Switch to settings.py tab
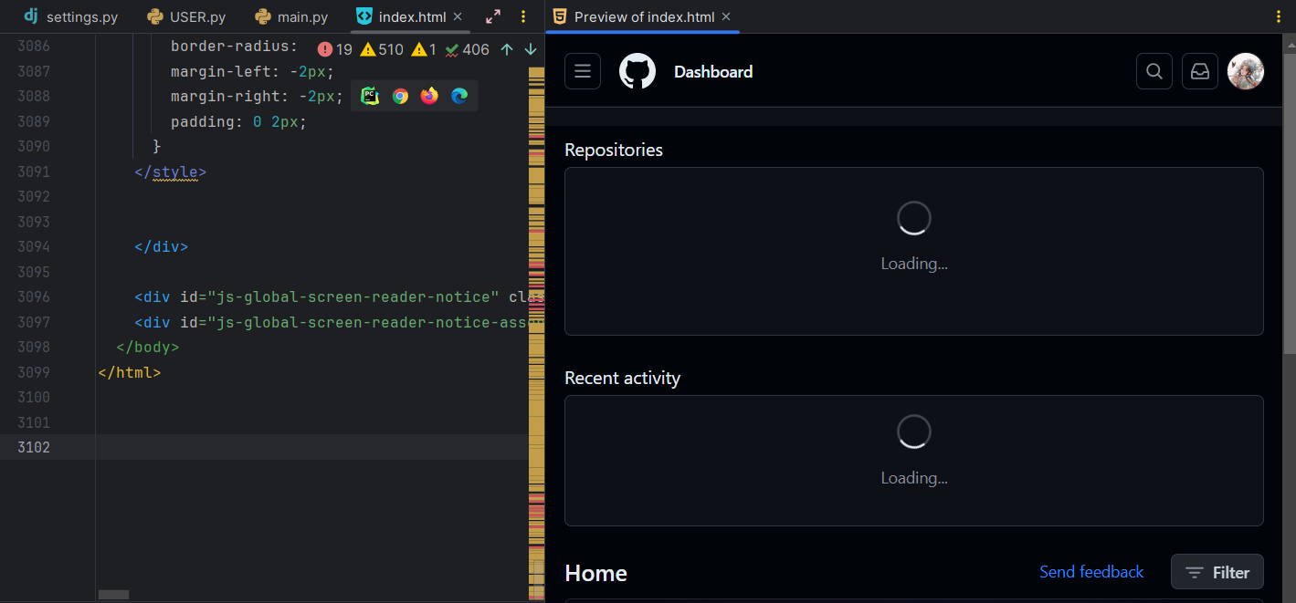 click(x=70, y=16)
